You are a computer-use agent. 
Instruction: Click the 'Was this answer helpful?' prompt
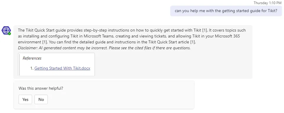tap(41, 89)
